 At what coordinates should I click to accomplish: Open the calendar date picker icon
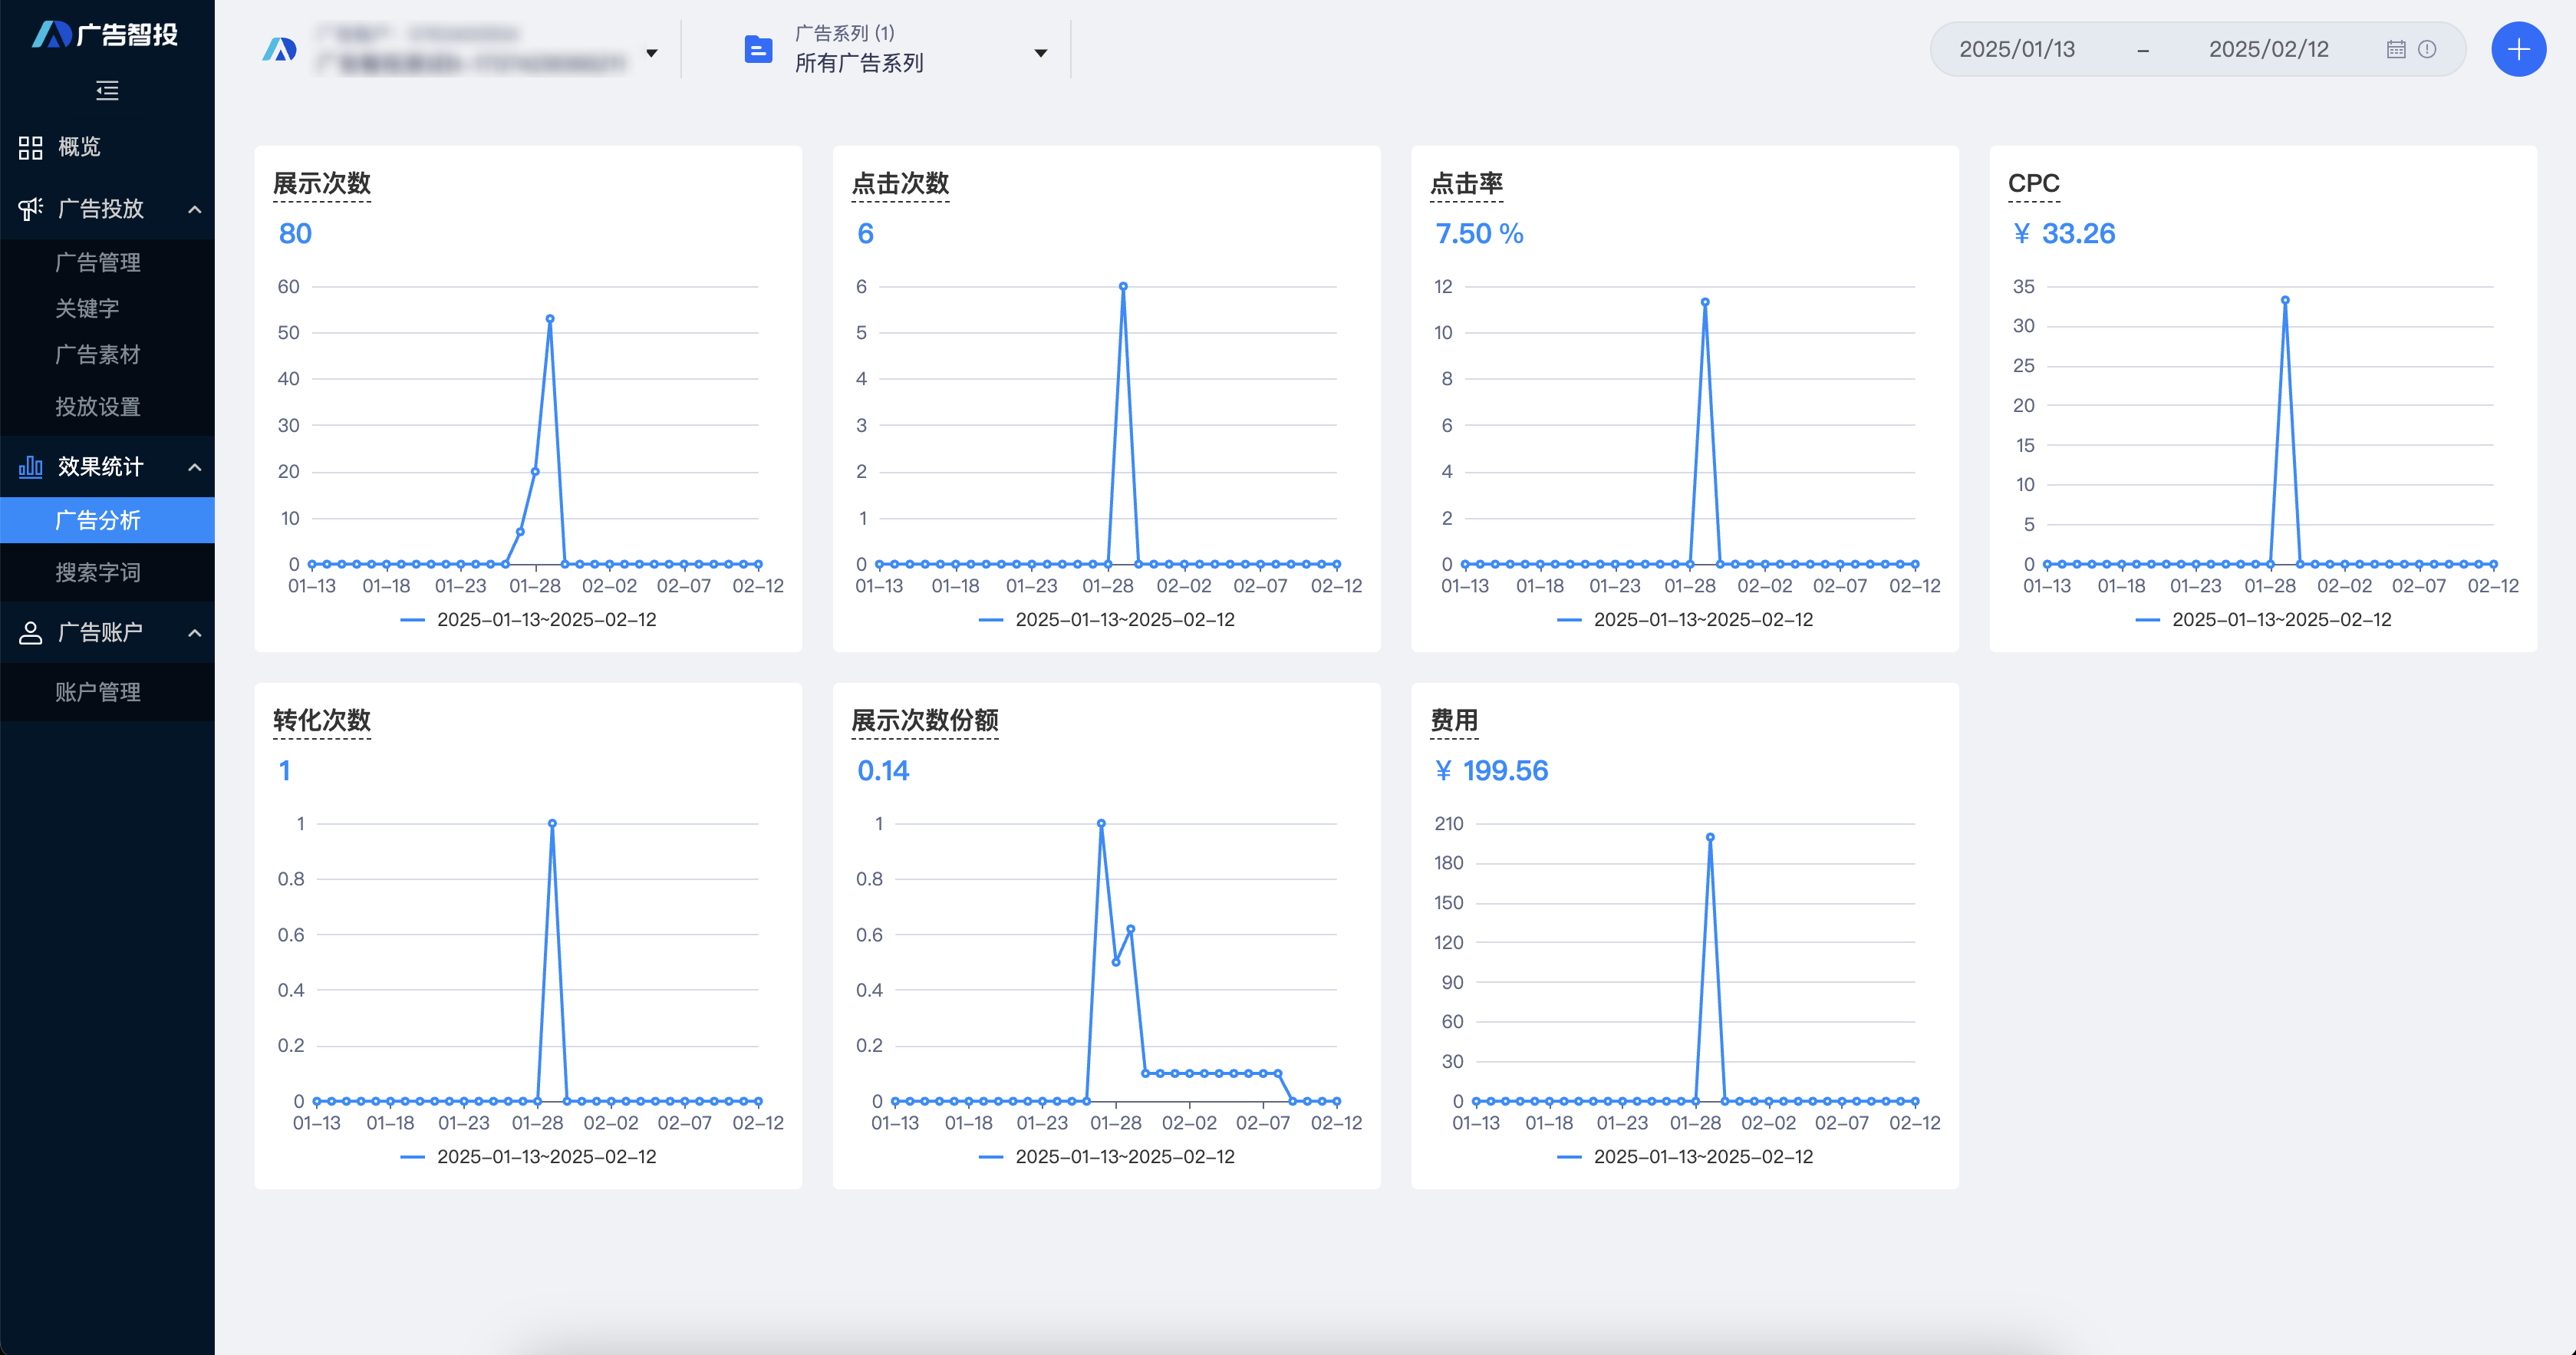point(2395,49)
